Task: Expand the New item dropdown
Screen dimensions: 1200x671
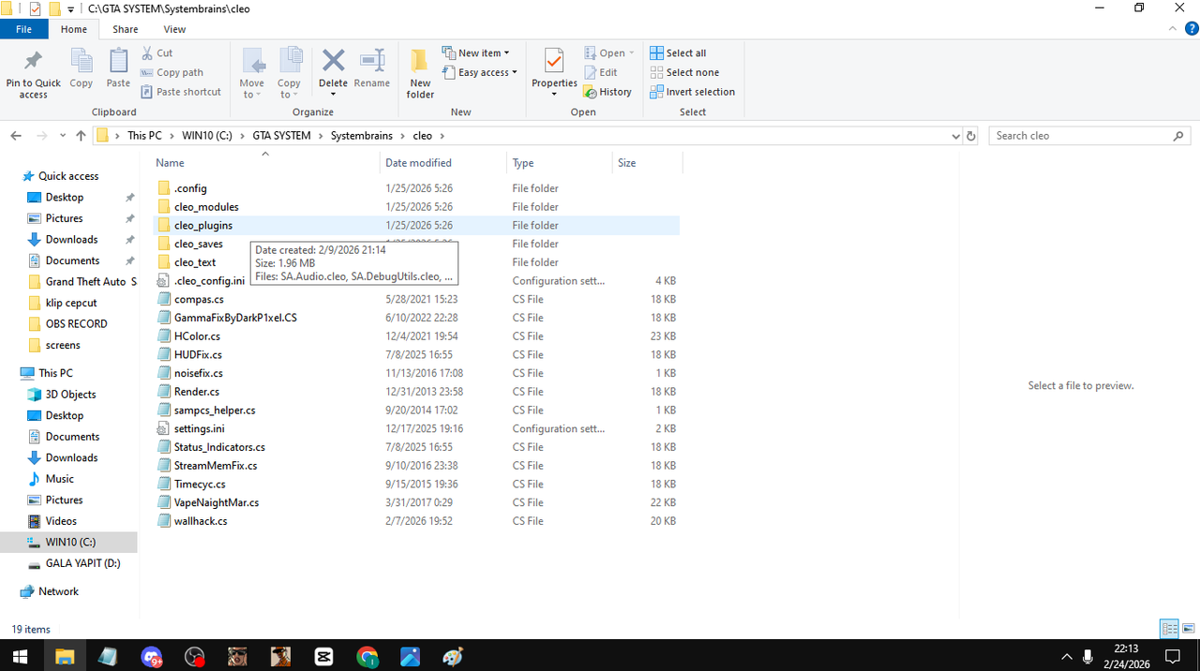Action: click(476, 53)
